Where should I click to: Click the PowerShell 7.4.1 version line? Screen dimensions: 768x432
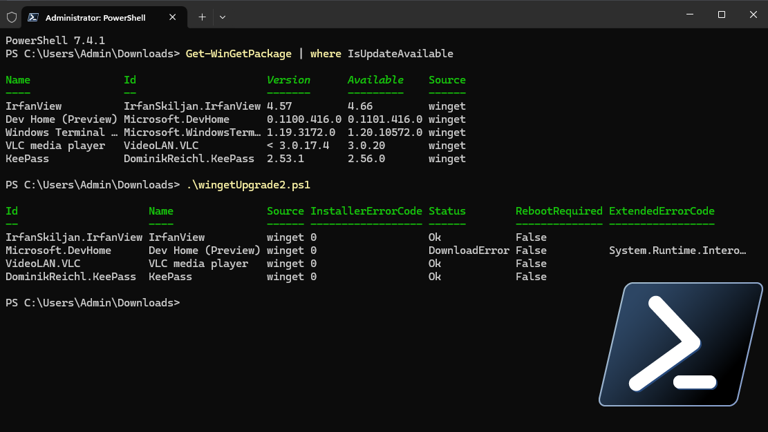click(x=55, y=41)
